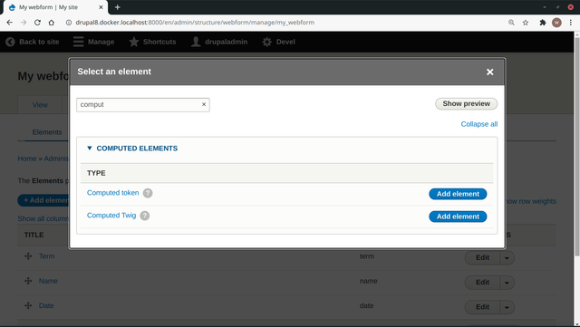
Task: Reload the current page
Action: (37, 23)
